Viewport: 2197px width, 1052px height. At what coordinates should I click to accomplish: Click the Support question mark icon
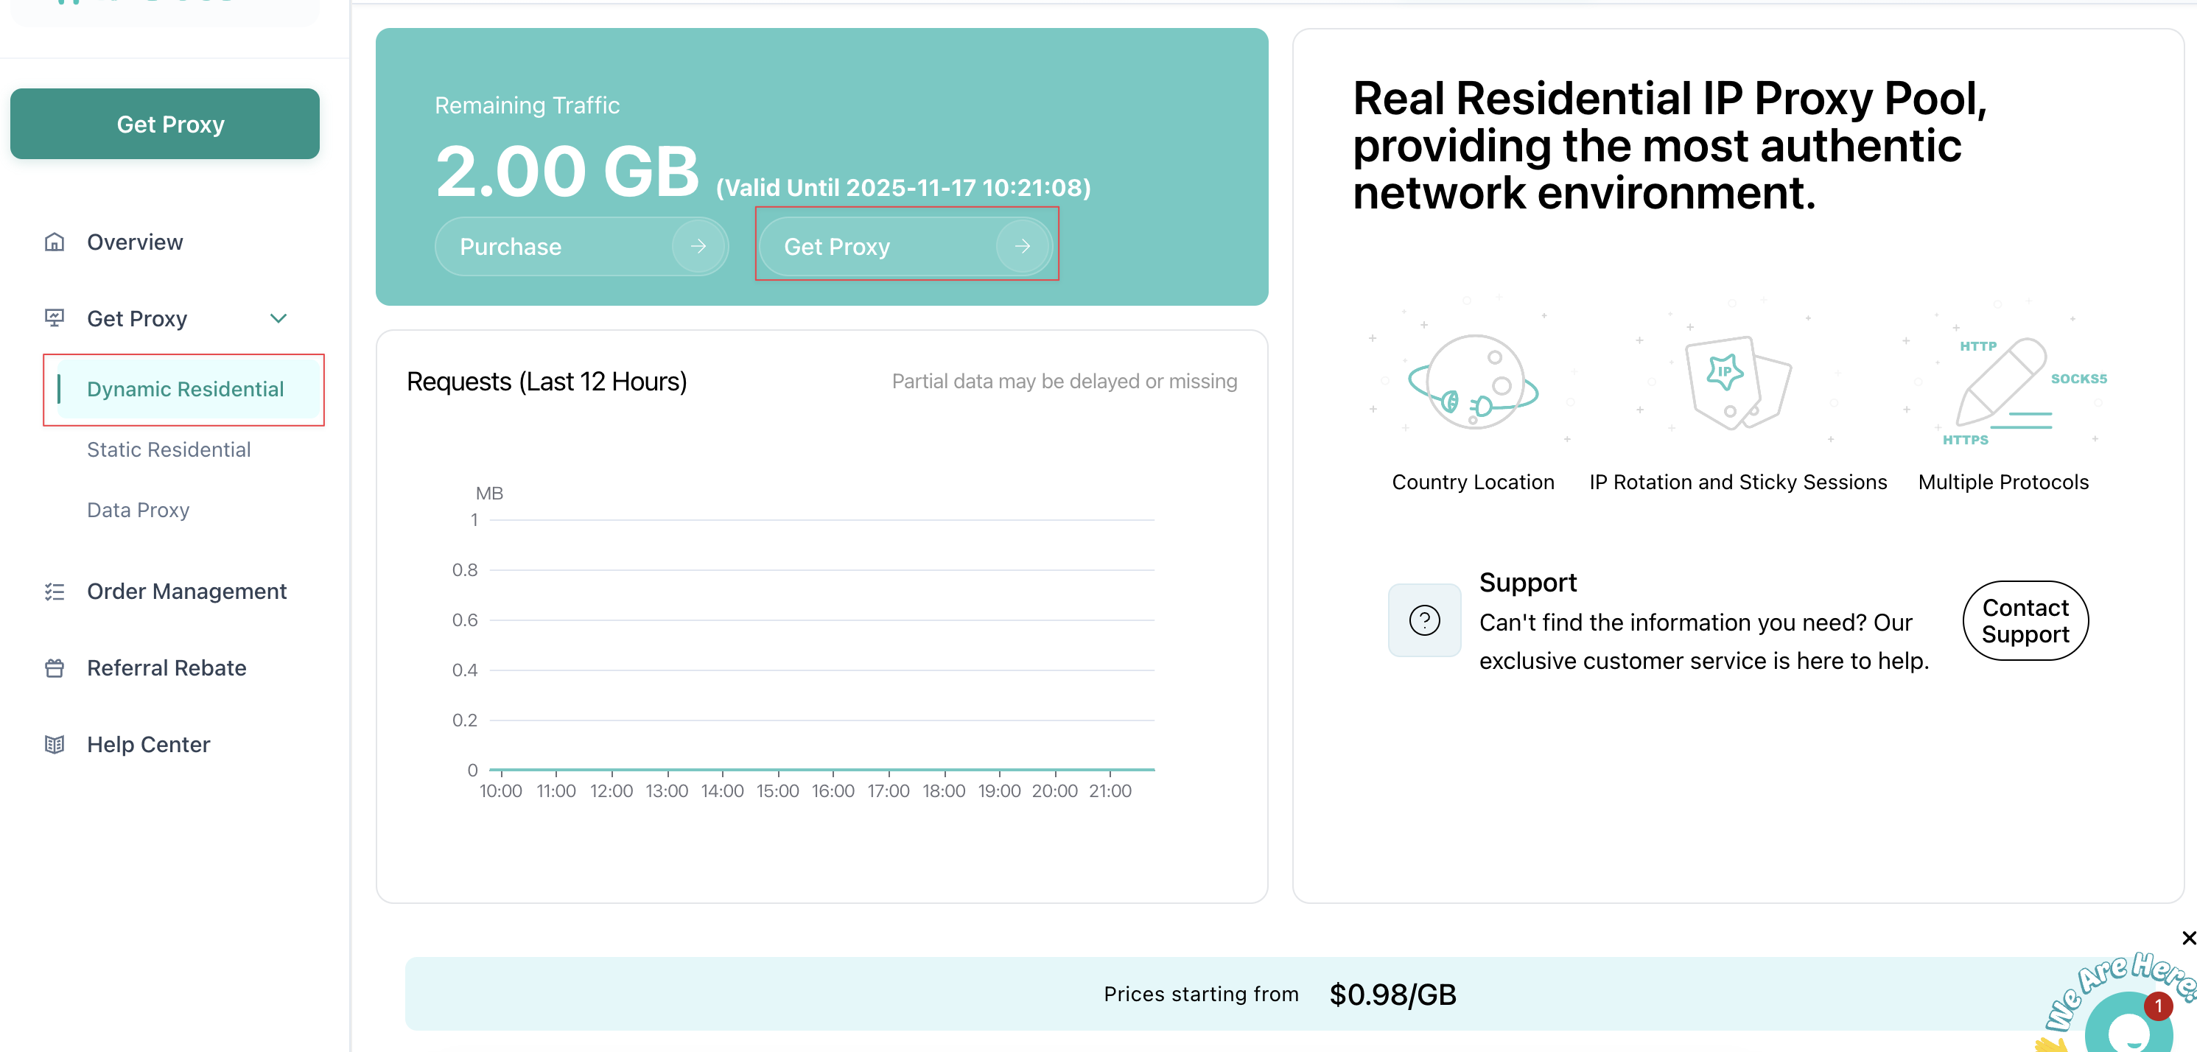click(1423, 620)
